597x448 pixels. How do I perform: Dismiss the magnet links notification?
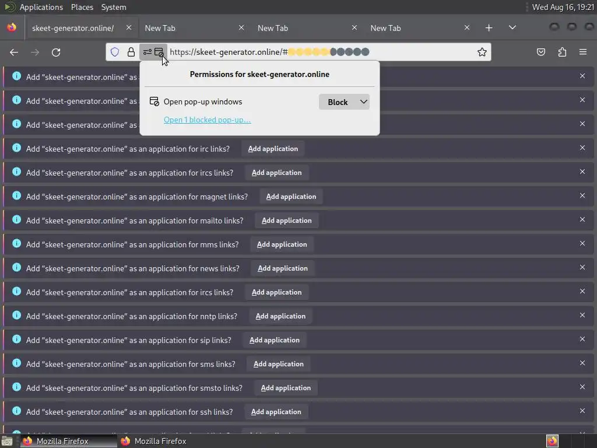point(582,195)
